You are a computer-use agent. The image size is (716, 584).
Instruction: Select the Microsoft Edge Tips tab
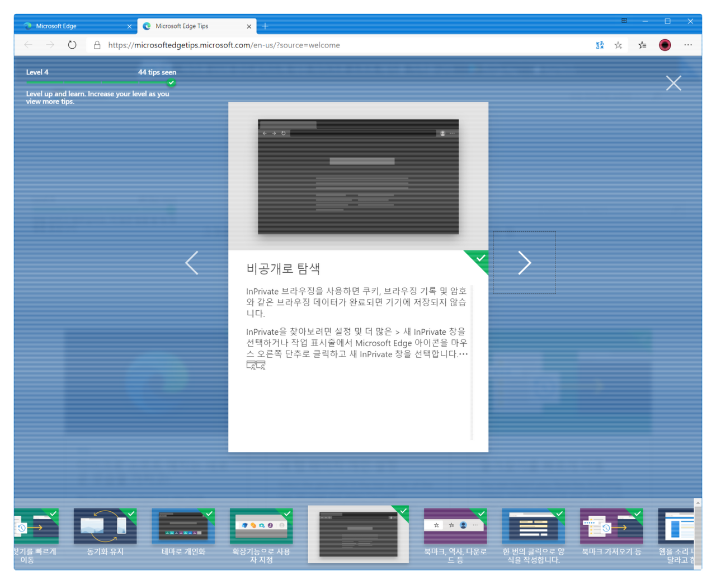(197, 26)
